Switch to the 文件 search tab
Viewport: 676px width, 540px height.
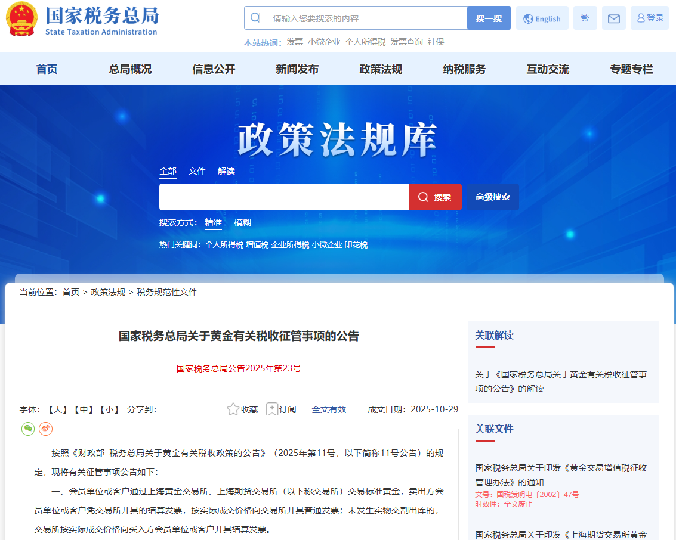point(197,171)
